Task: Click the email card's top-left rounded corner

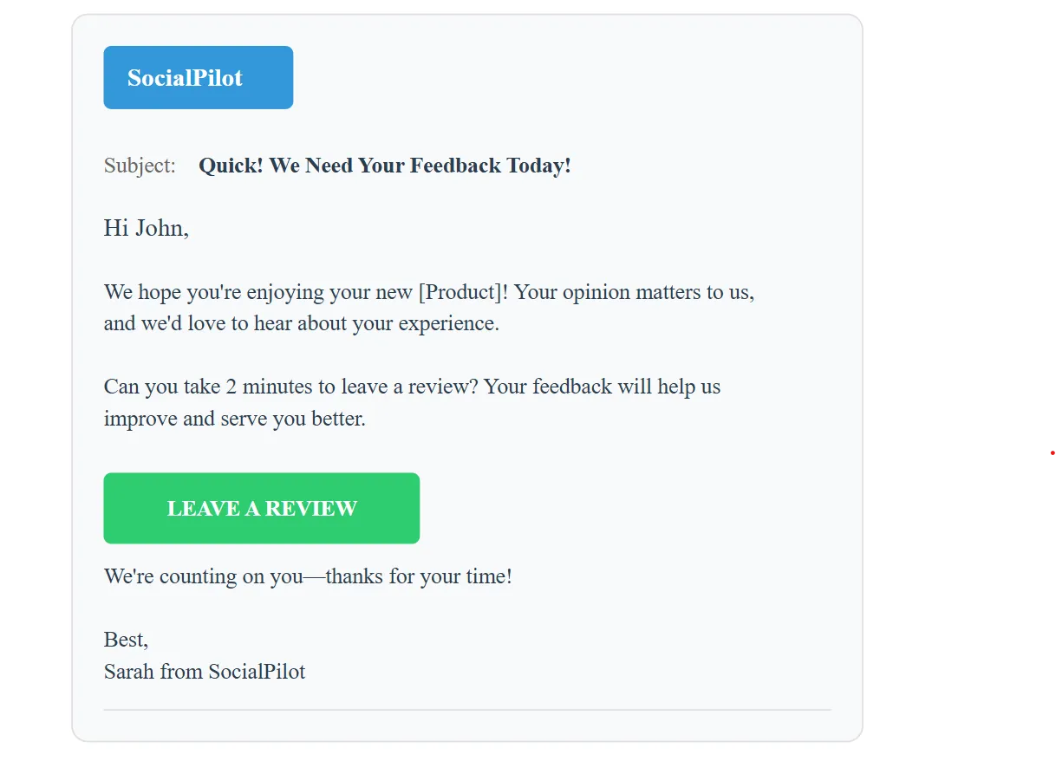Action: click(82, 22)
